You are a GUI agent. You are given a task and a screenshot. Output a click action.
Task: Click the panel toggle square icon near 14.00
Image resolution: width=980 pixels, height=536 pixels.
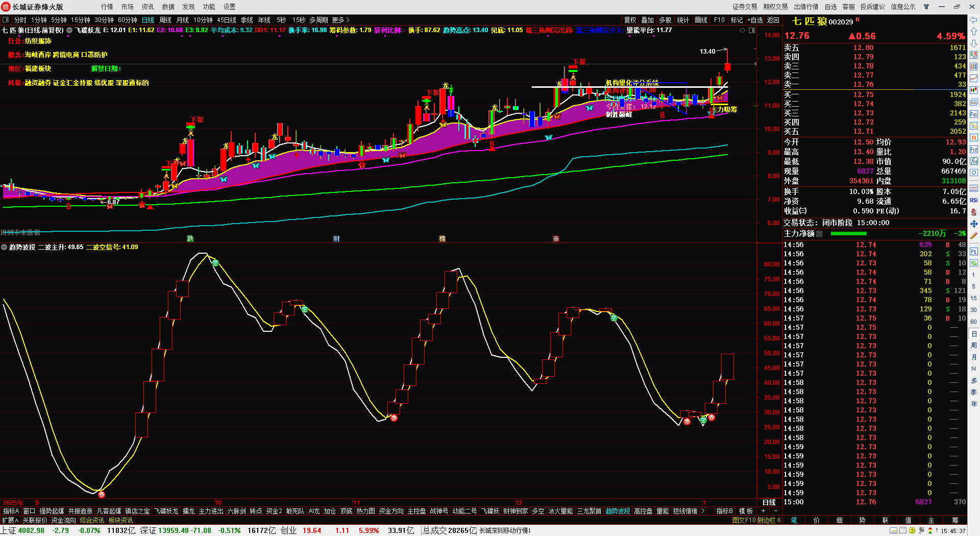coord(752,31)
